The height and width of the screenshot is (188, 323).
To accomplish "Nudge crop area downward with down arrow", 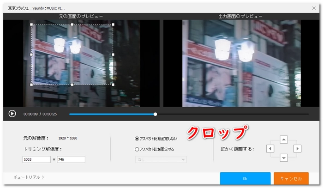I will click(284, 158).
